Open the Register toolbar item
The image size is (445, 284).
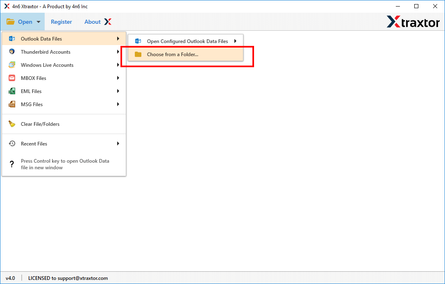coord(61,22)
